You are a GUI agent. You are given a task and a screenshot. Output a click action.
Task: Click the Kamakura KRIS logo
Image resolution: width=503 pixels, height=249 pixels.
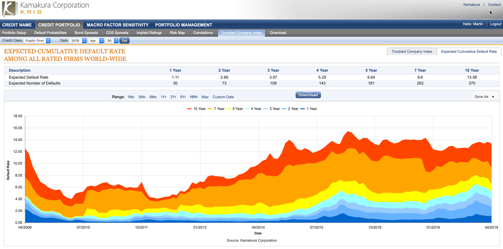46,8
